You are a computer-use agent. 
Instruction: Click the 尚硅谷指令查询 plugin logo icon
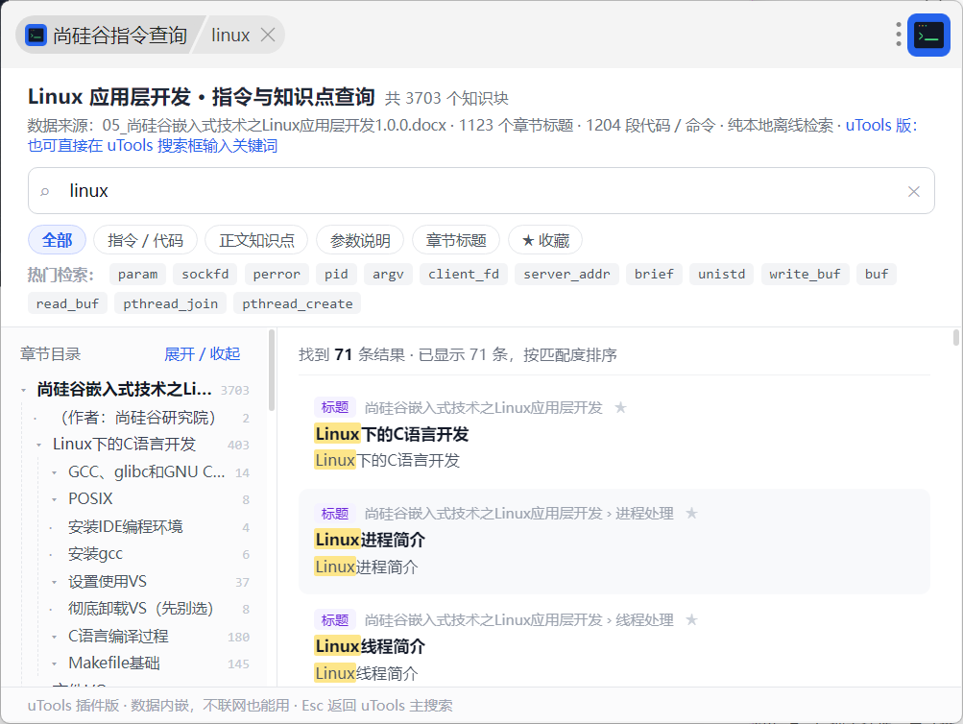tap(36, 35)
